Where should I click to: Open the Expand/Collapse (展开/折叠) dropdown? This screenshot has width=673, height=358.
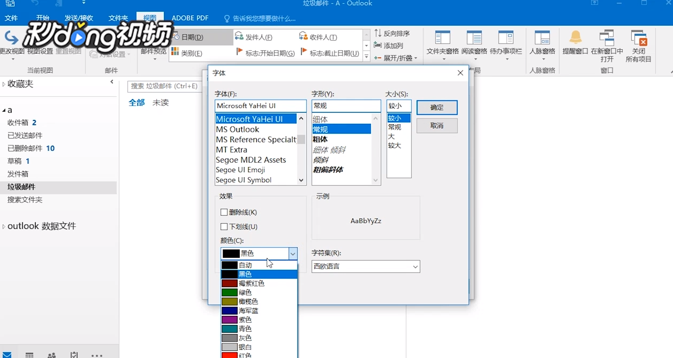click(396, 58)
